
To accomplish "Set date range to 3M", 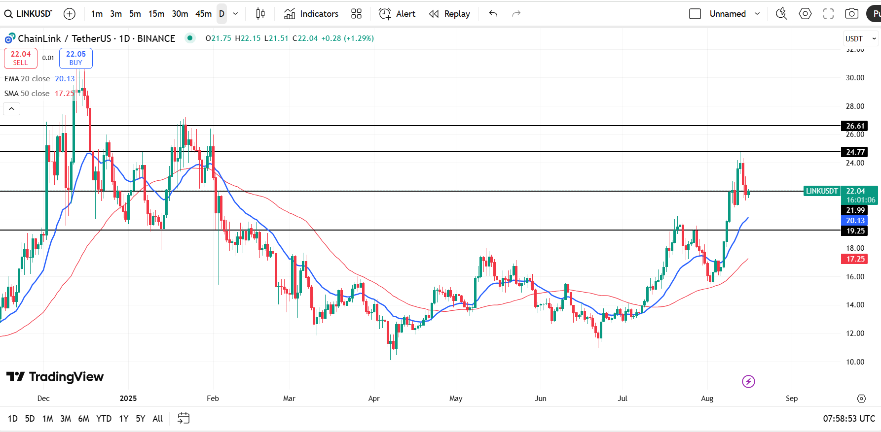I will [66, 419].
